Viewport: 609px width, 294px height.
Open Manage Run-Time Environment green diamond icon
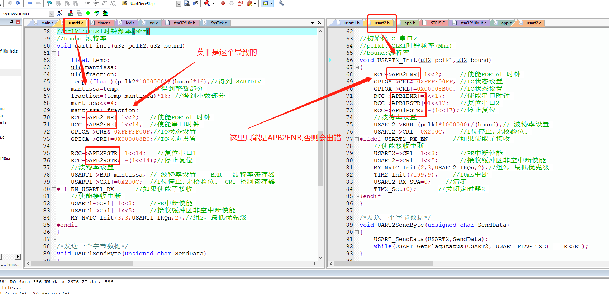click(x=88, y=13)
